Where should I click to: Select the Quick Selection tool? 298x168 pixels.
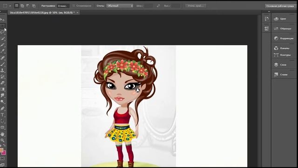pyautogui.click(x=2, y=38)
